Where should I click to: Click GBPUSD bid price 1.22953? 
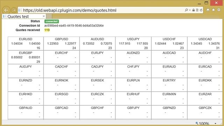53,43
